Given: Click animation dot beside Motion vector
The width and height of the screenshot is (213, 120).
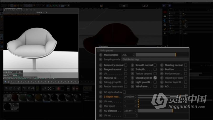Looking at the screenshot, I should [x=162, y=74].
